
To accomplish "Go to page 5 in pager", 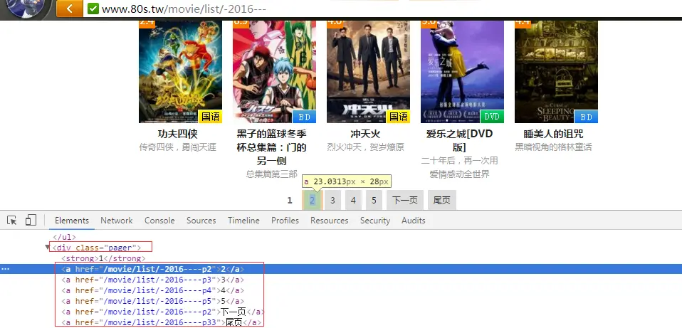I will (374, 200).
